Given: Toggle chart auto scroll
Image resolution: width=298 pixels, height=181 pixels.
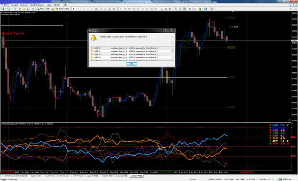Looking at the screenshot, I should click(190, 9).
